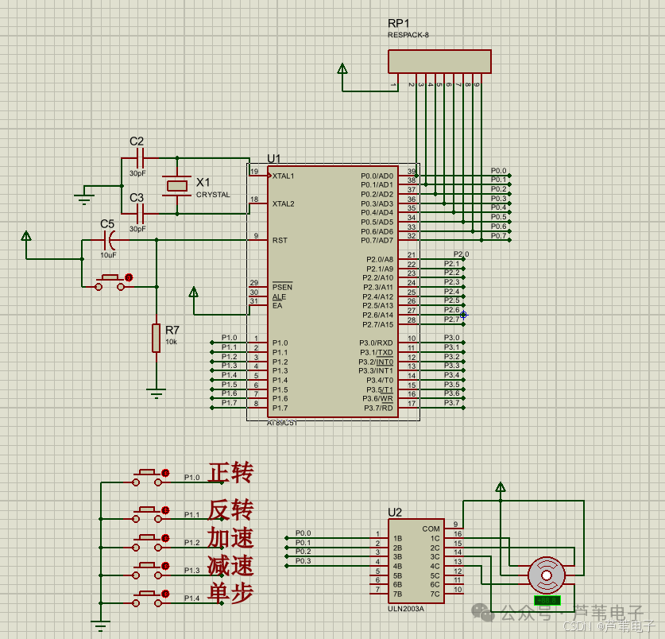Click the 10k value under R7
665x639 pixels.
point(171,342)
